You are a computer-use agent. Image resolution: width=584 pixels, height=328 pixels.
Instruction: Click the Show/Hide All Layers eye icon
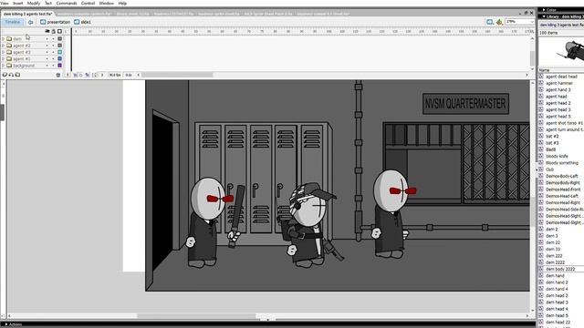(47, 31)
